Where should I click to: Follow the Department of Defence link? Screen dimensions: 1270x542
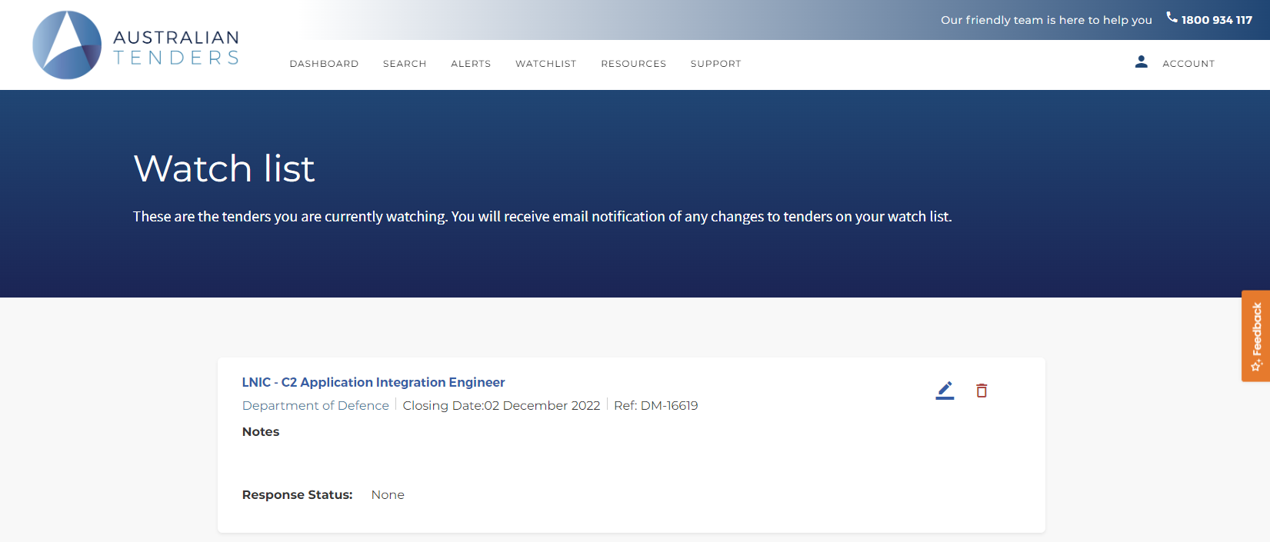tap(315, 405)
